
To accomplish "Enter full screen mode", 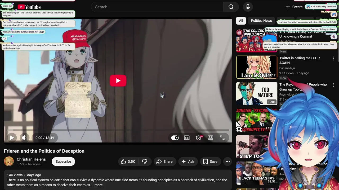I will coord(222,138).
